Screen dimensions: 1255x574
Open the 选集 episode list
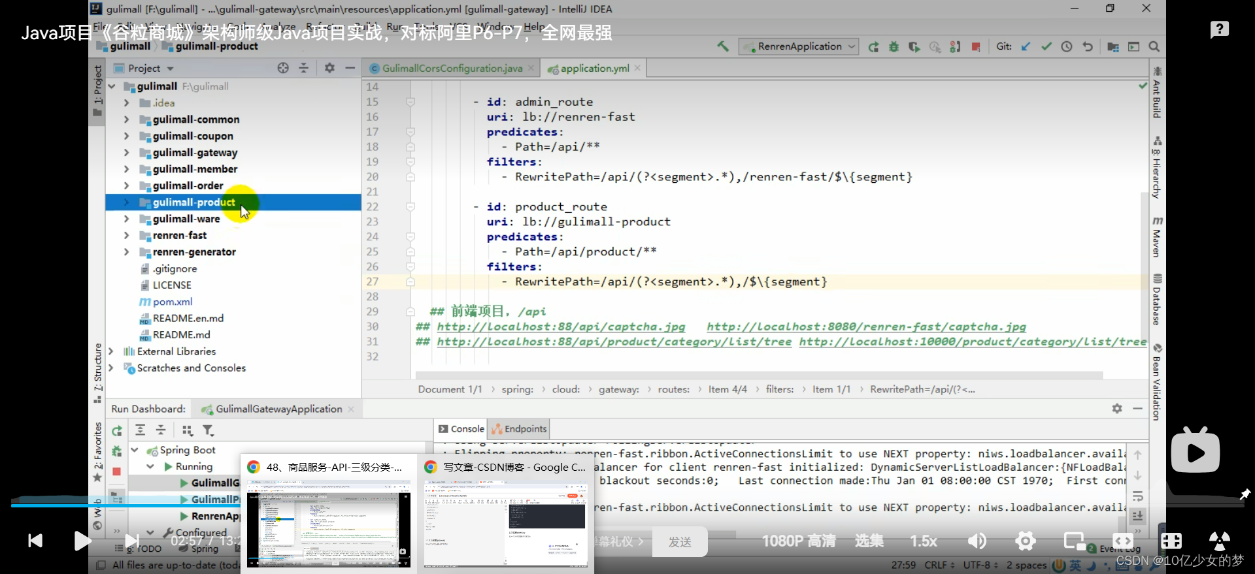click(869, 541)
